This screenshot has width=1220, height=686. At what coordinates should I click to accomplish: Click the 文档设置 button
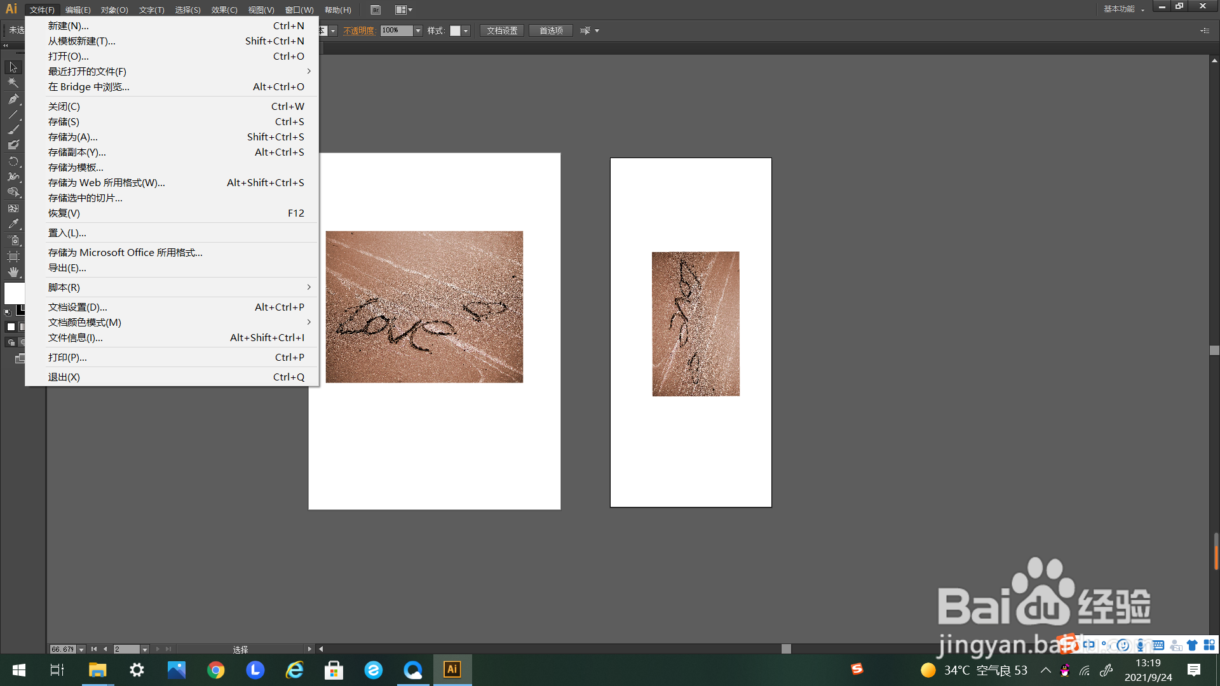[x=502, y=30]
